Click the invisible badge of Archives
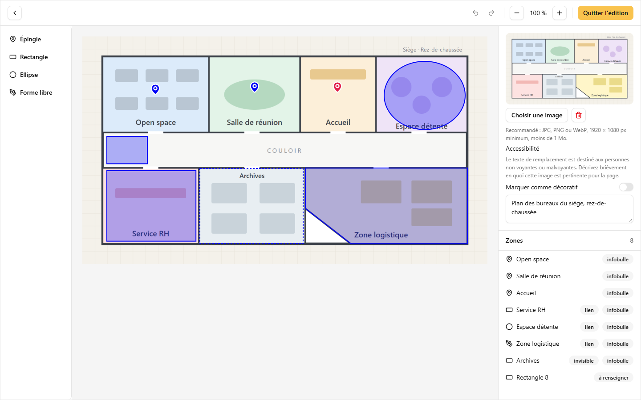The width and height of the screenshot is (641, 400). point(584,361)
